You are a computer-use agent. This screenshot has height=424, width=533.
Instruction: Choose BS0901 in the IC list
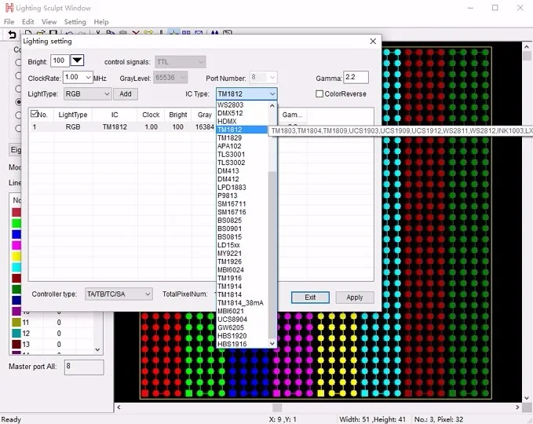pyautogui.click(x=242, y=228)
